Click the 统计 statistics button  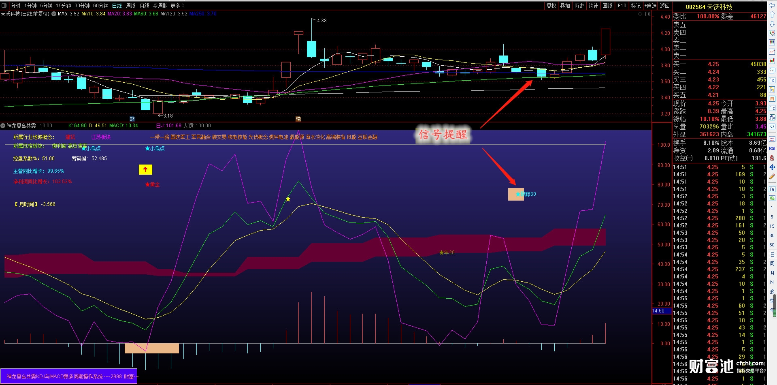[594, 6]
